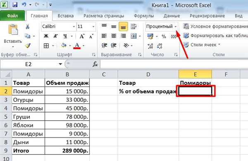Click the Increase Decimal icon
Screen dimensions: 248x161
point(150,46)
